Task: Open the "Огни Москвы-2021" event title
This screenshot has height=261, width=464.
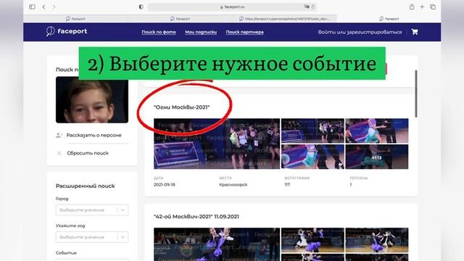Action: tap(182, 107)
